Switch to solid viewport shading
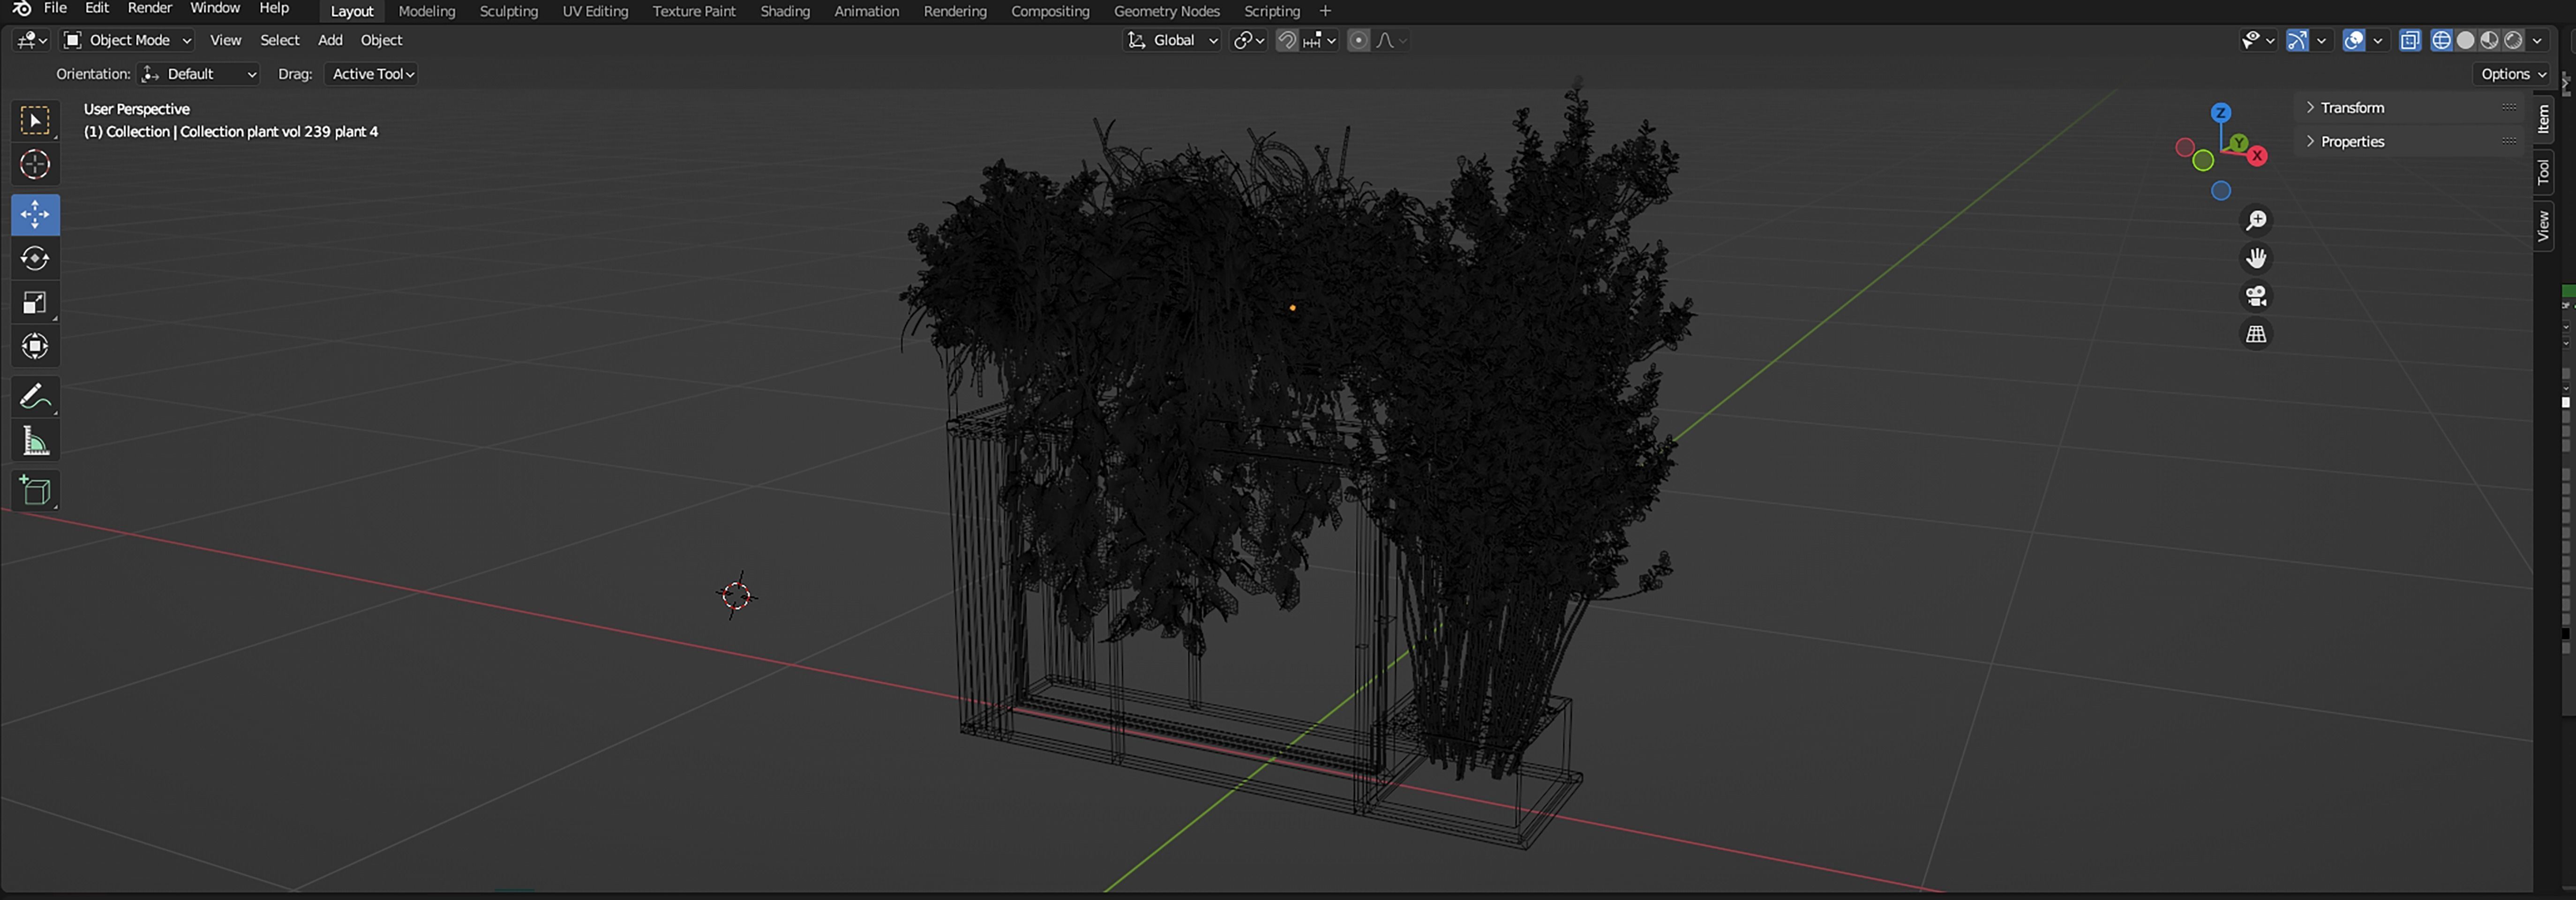 click(2465, 40)
